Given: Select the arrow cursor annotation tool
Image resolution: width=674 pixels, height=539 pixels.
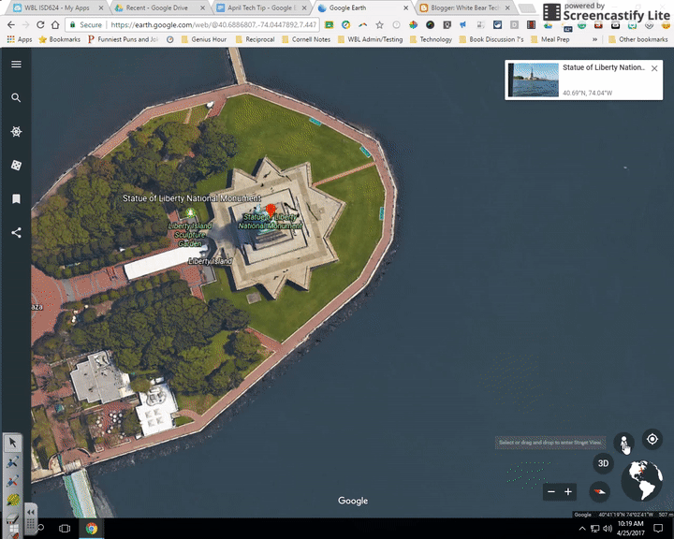Looking at the screenshot, I should tap(12, 443).
